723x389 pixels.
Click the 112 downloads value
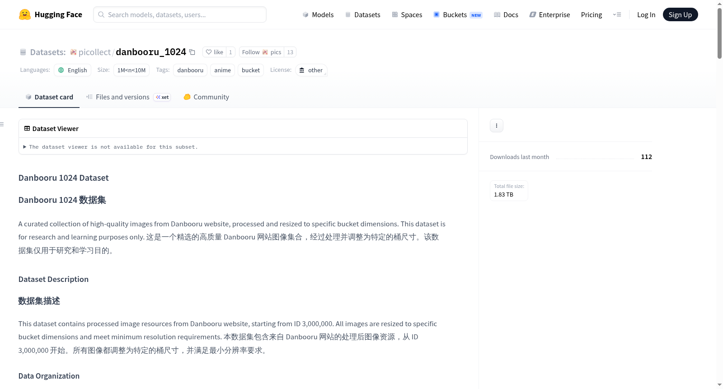pos(646,157)
